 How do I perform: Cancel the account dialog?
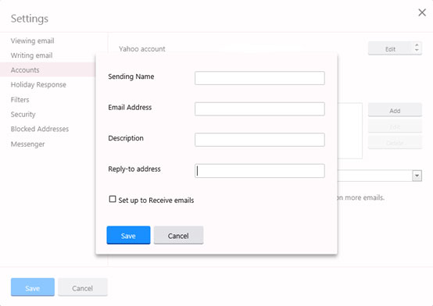[178, 236]
